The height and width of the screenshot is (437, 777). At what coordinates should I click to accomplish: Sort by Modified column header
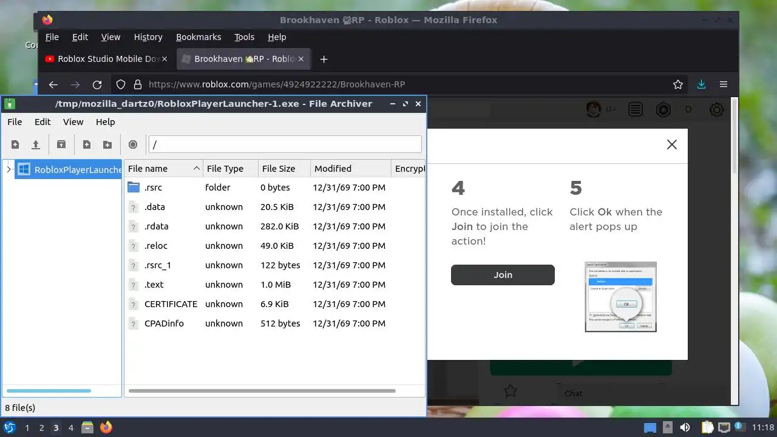pos(350,169)
